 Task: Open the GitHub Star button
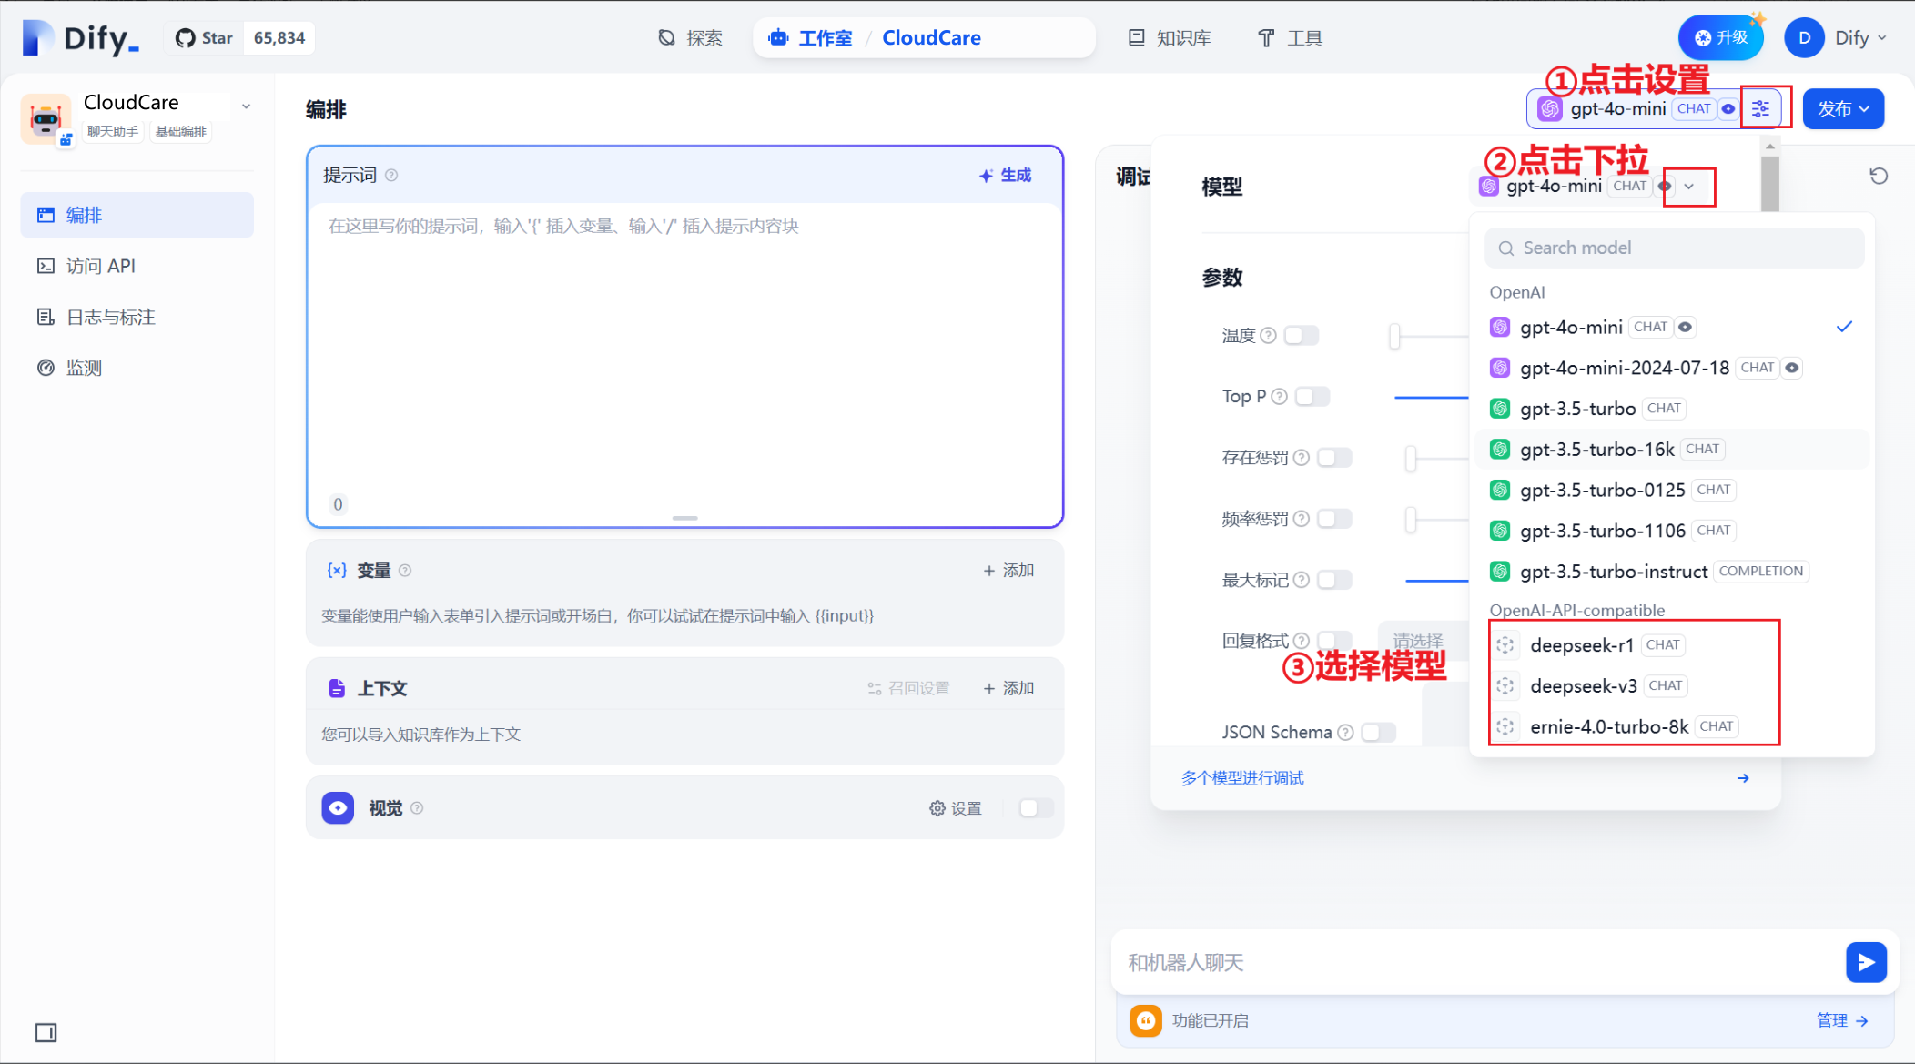(x=205, y=38)
